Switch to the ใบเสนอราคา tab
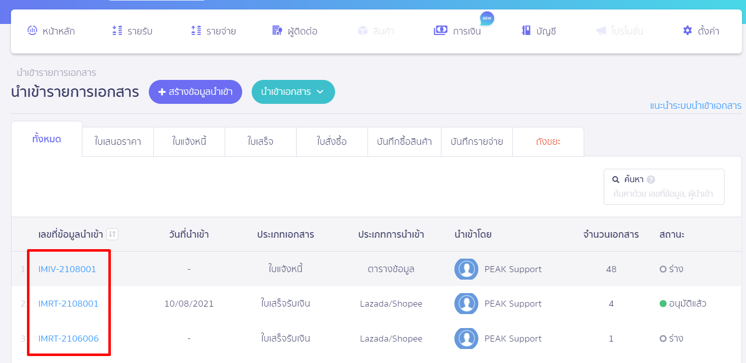 click(117, 142)
